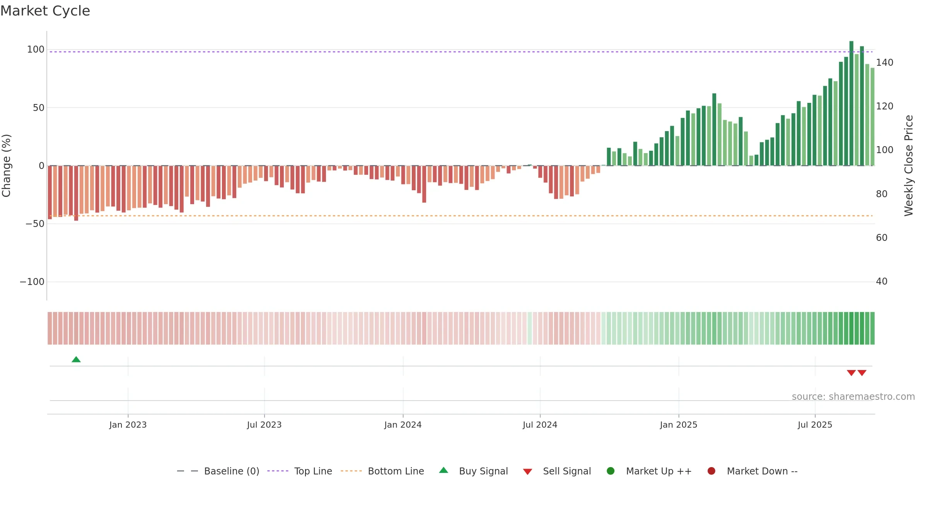Screen dimensions: 928x522
Task: Click the Jan 2024 x-axis label
Action: click(x=403, y=425)
